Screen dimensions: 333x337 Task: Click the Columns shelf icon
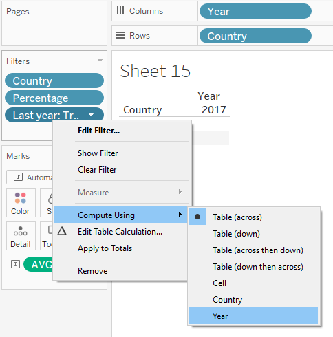coord(120,11)
